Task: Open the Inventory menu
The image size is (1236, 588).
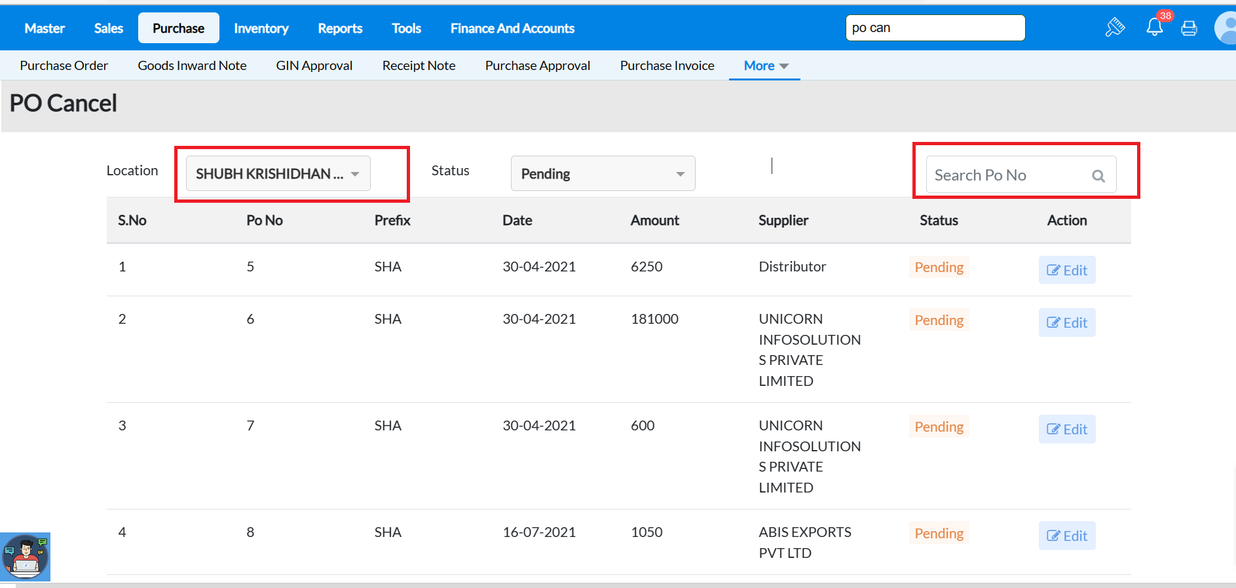Action: [x=261, y=28]
